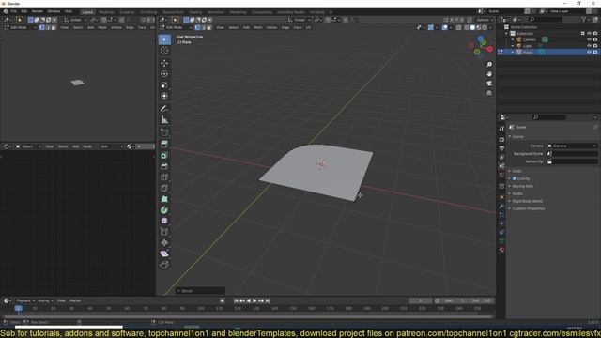Click the viewport zoom magnifier icon
This screenshot has height=338, width=601.
[x=489, y=65]
